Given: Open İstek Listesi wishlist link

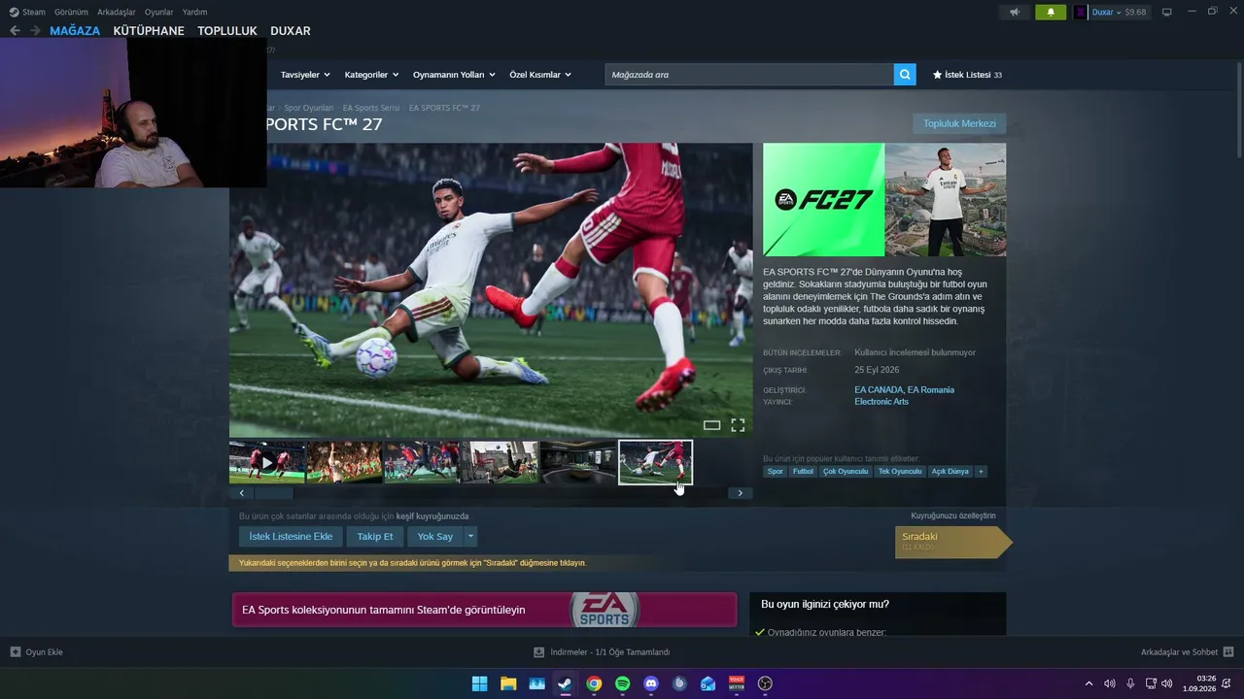Looking at the screenshot, I should coord(967,75).
